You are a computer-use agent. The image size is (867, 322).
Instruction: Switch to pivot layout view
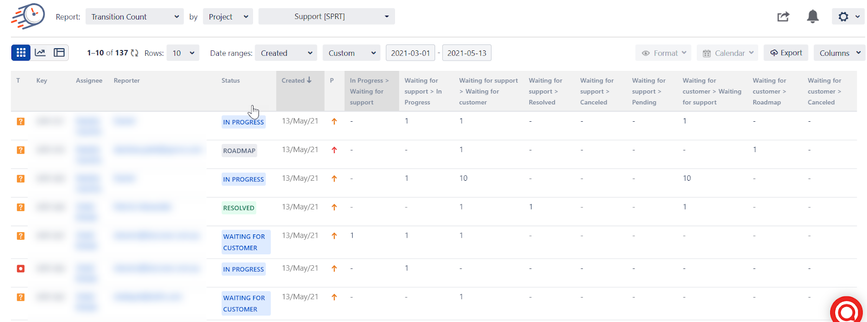[x=59, y=52]
